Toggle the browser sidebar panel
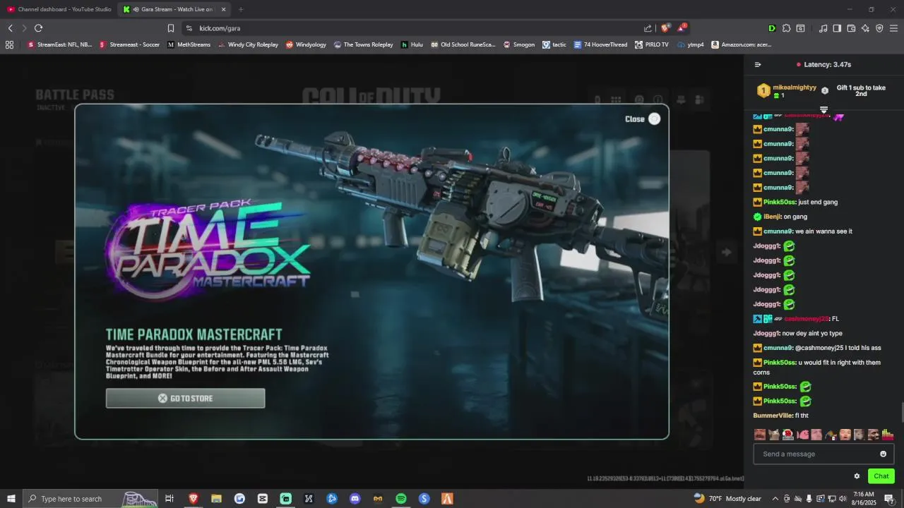 coord(837,28)
